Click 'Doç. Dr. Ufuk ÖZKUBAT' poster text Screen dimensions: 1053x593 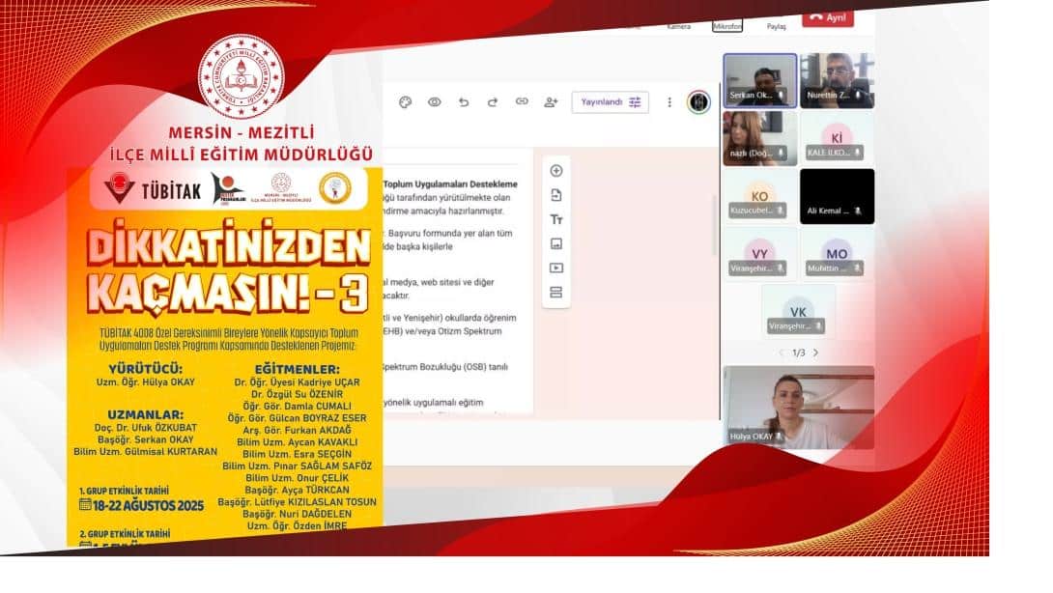(x=146, y=428)
